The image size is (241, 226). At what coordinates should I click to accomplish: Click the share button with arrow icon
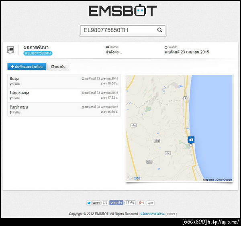point(58,67)
